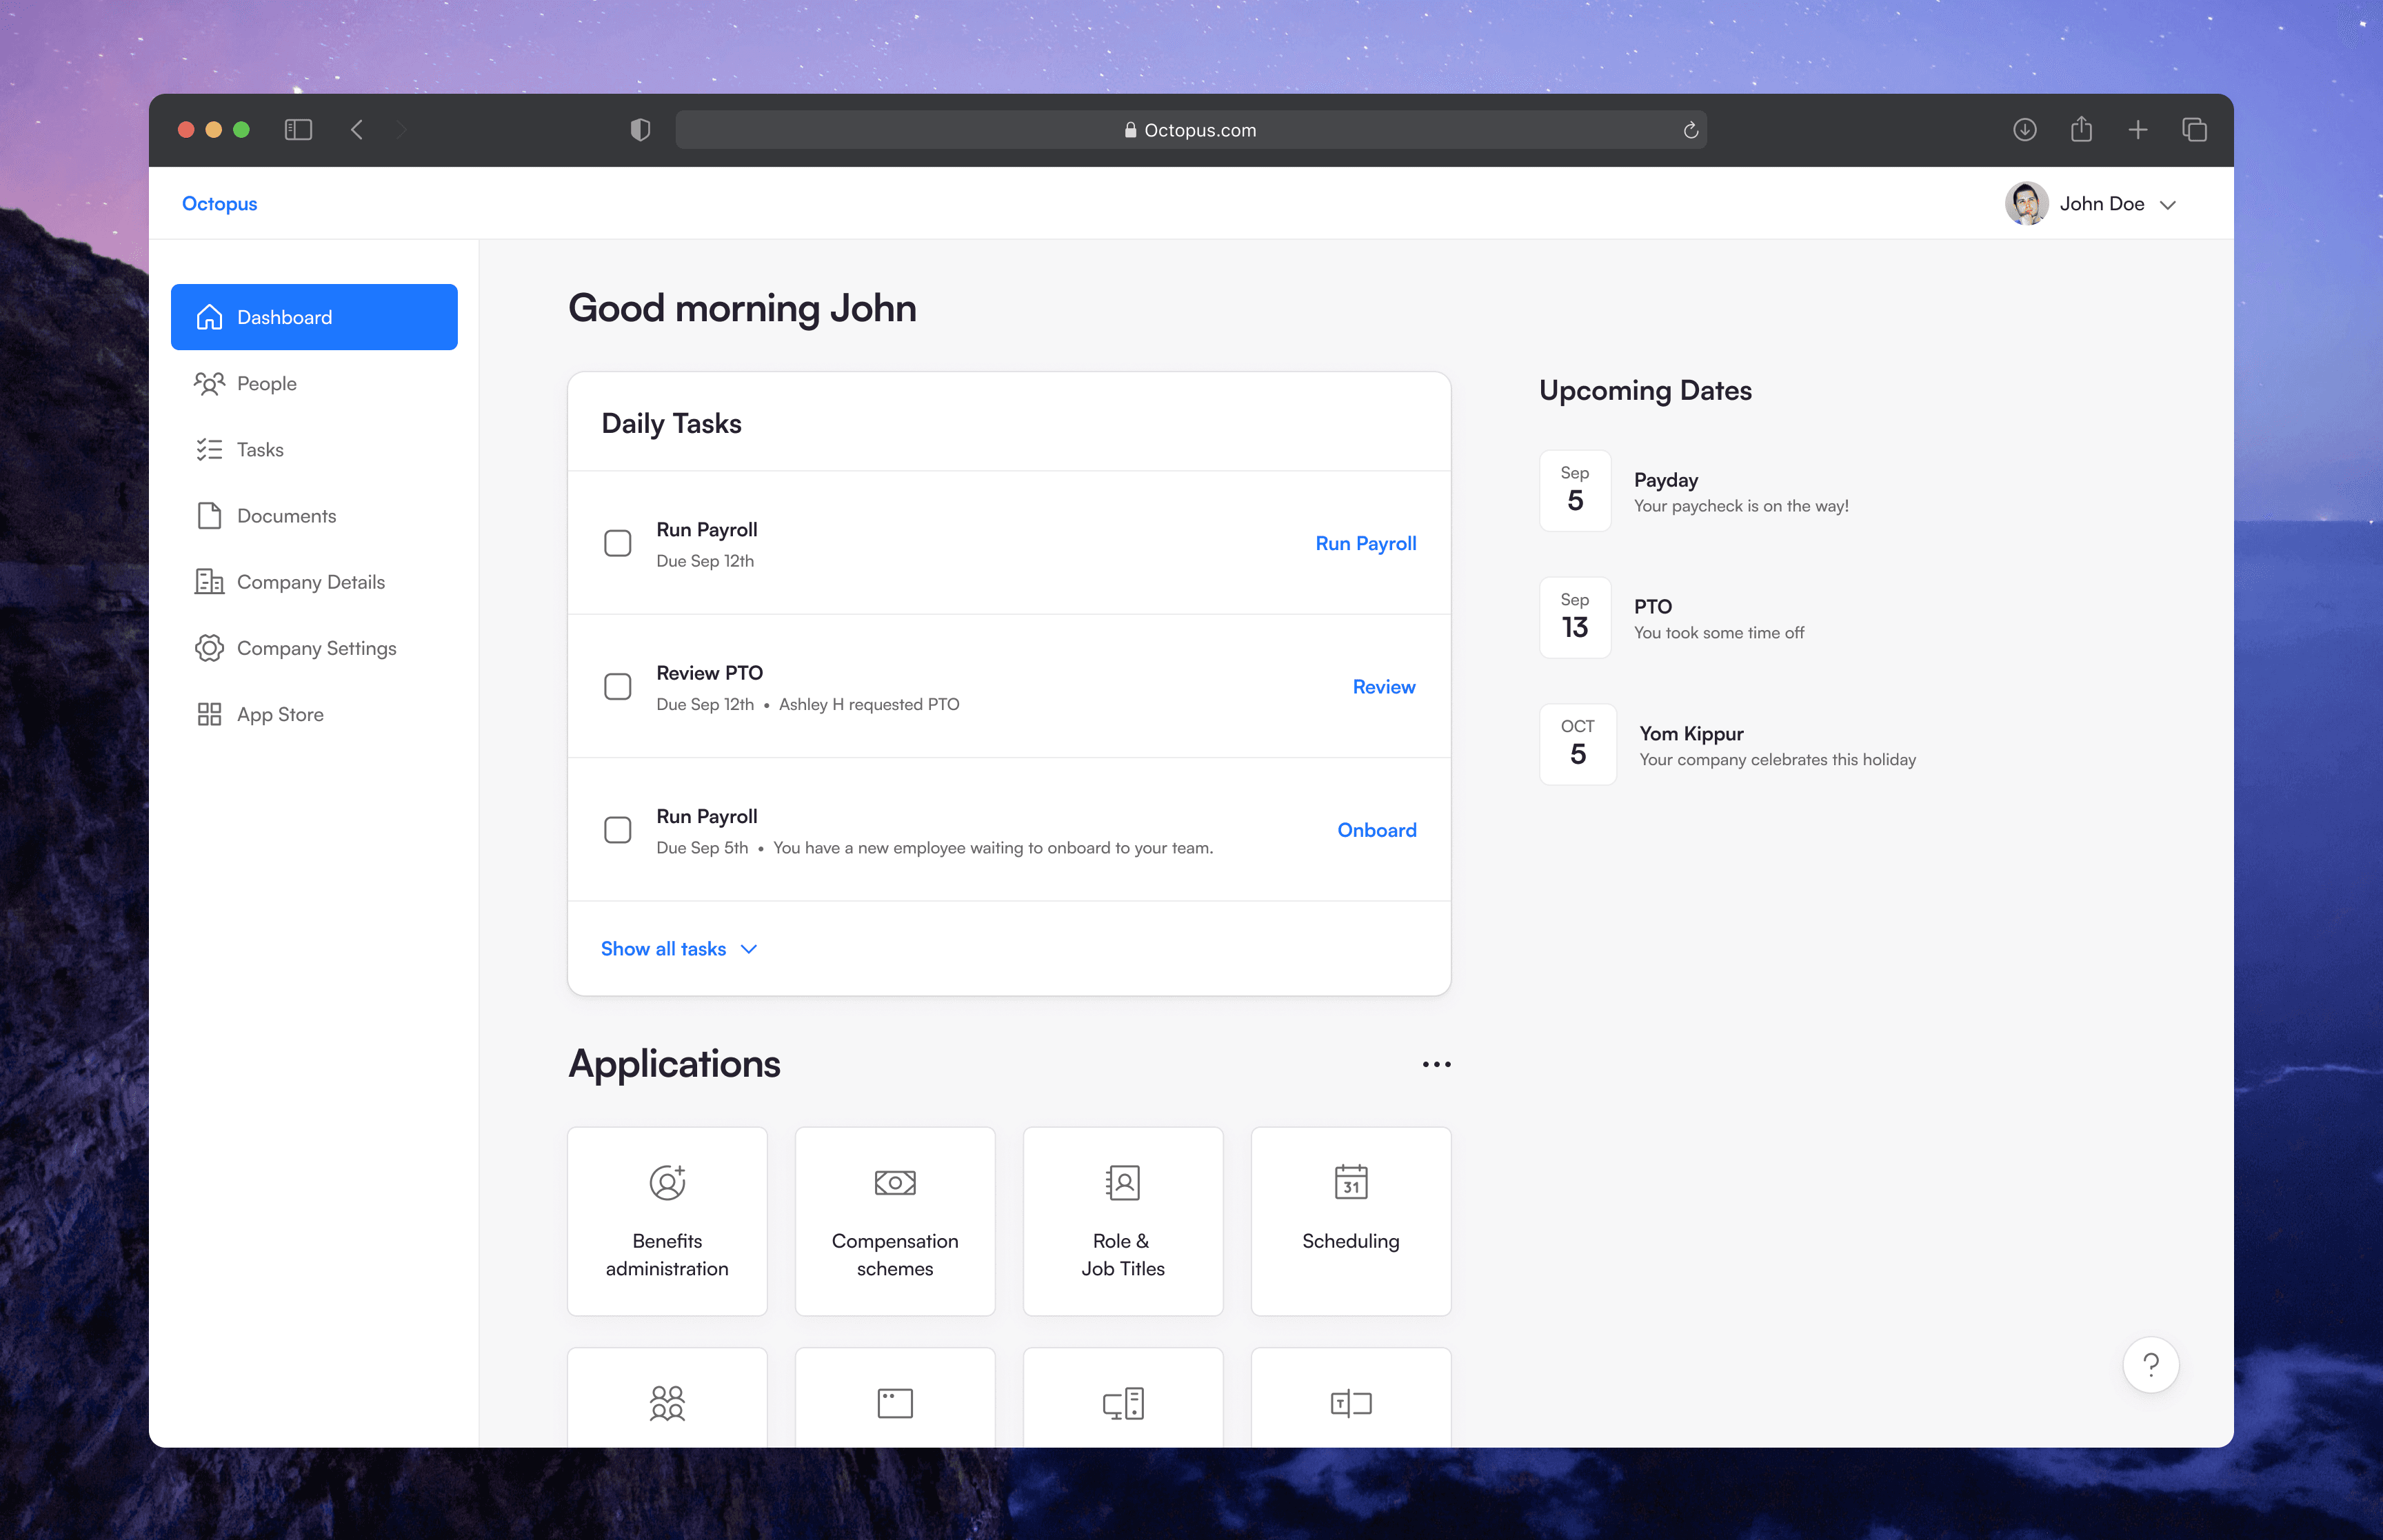The height and width of the screenshot is (1540, 2383).
Task: Click the browser window app icon card
Action: pos(895,1398)
